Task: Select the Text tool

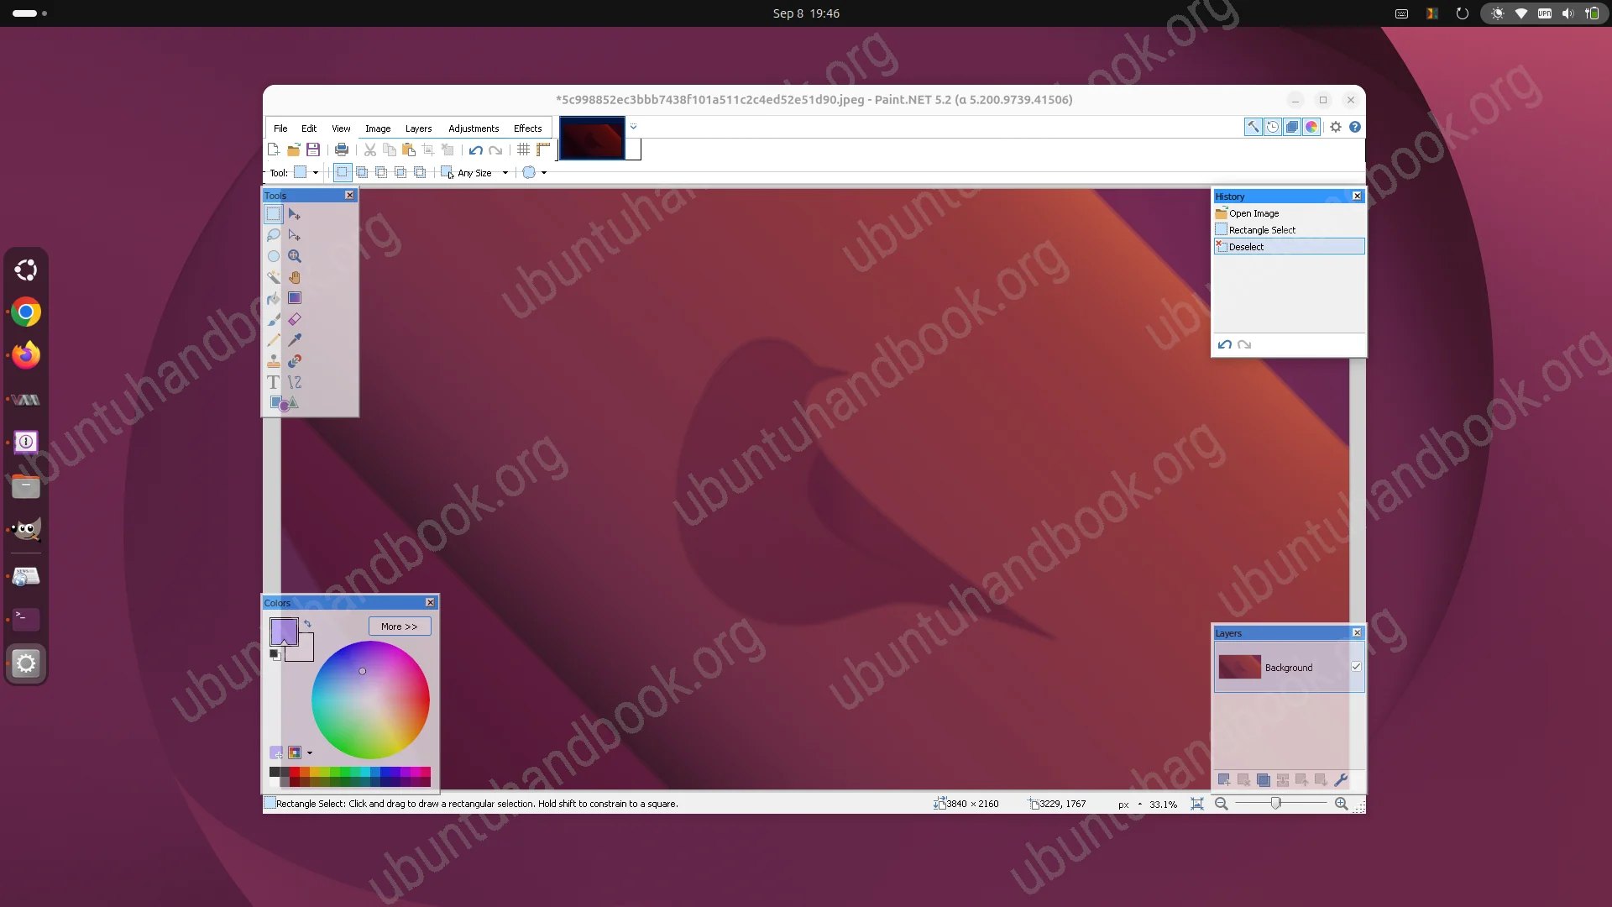Action: (x=274, y=382)
